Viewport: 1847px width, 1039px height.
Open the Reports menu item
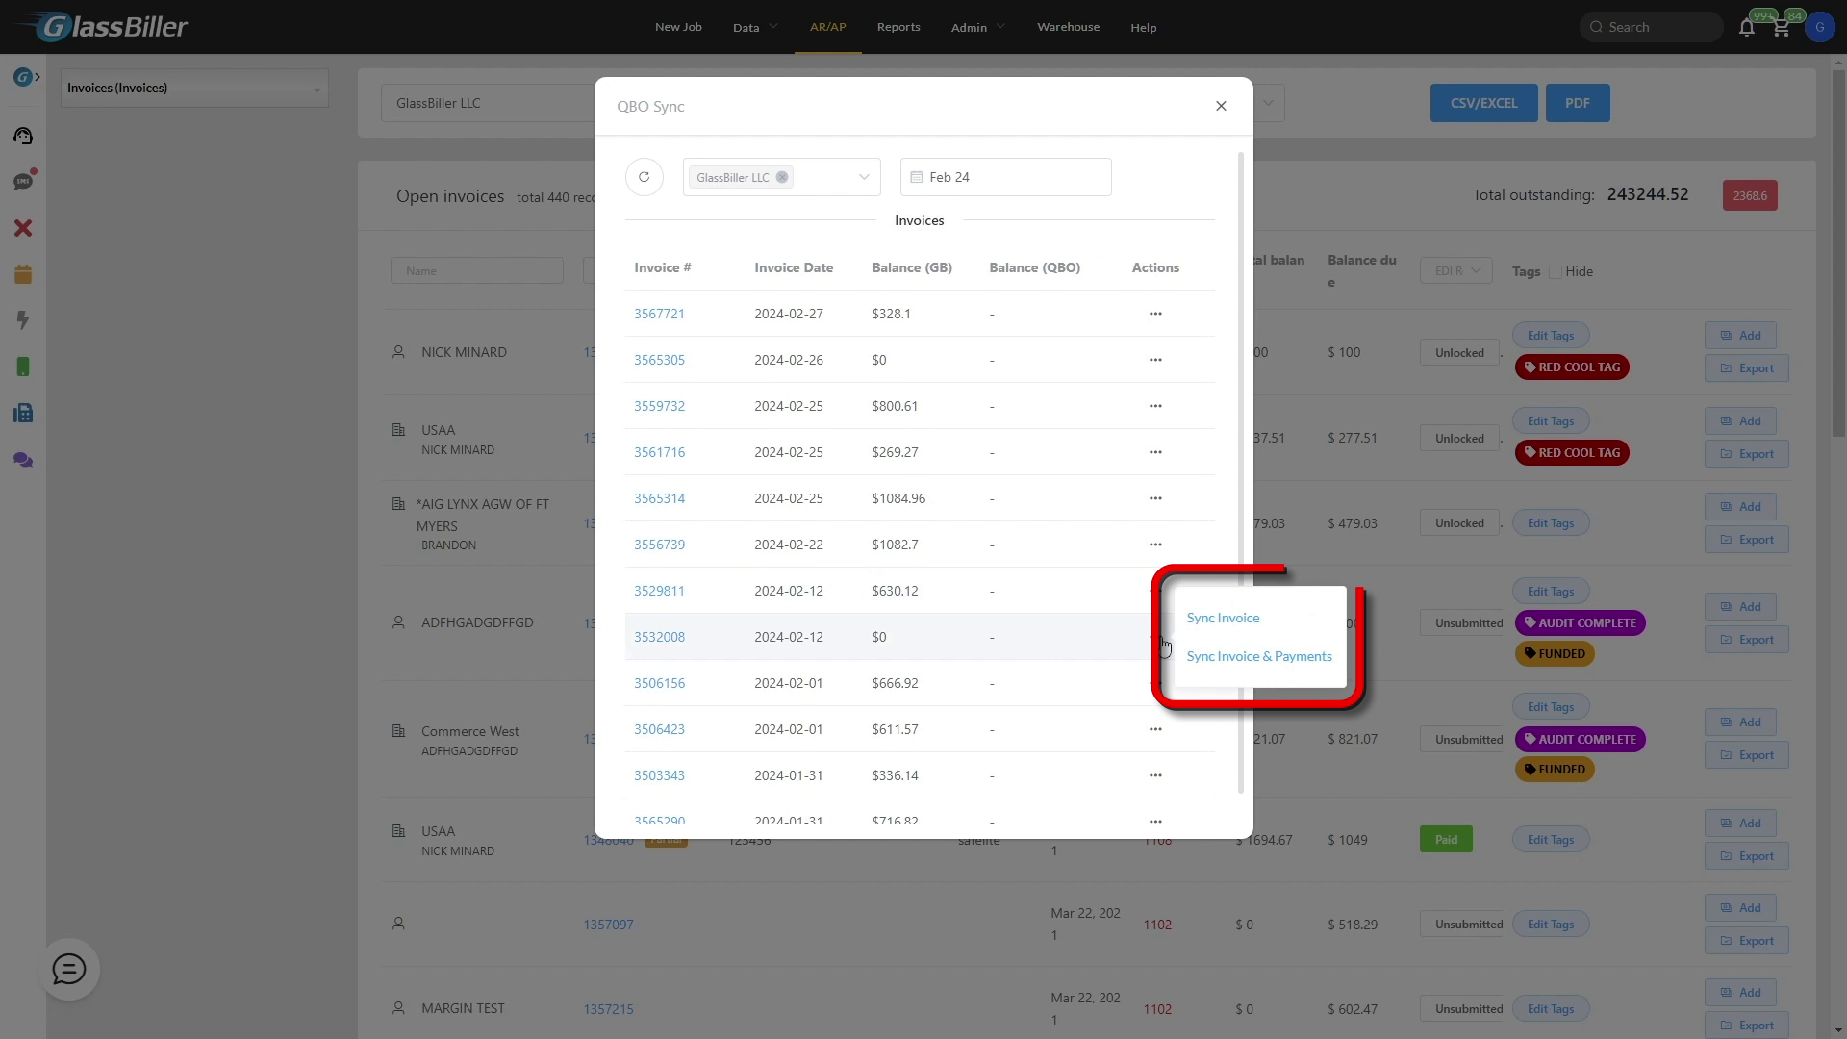pyautogui.click(x=898, y=27)
